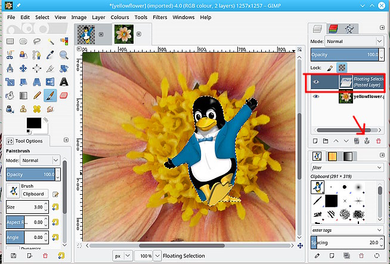This screenshot has width=390, height=264.
Task: Close the penguin image tab
Action: 101,35
